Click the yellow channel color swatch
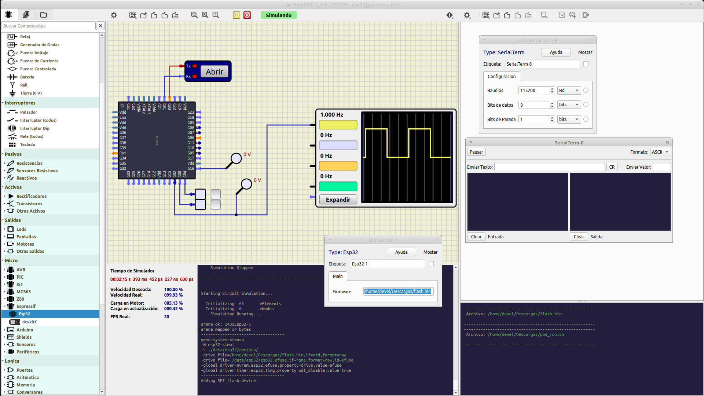704x396 pixels. click(x=338, y=125)
